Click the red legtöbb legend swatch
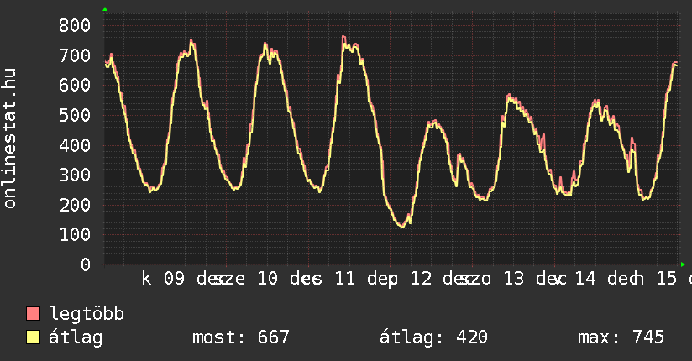692x361 pixels. click(34, 314)
